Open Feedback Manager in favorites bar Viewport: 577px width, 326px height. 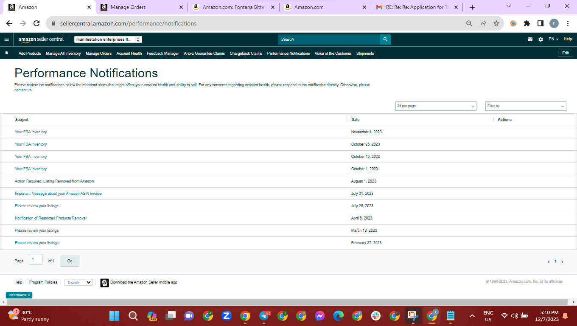[x=163, y=53]
